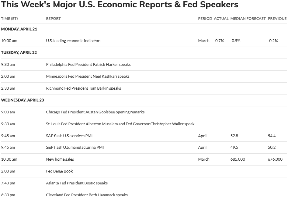Click the Patrick Harker speaks entry
This screenshot has height=203, width=288.
[88, 65]
